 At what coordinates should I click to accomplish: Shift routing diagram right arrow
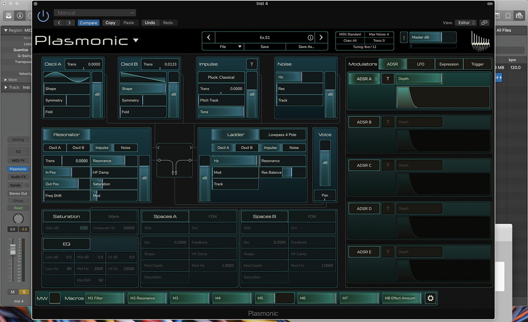coord(191,147)
